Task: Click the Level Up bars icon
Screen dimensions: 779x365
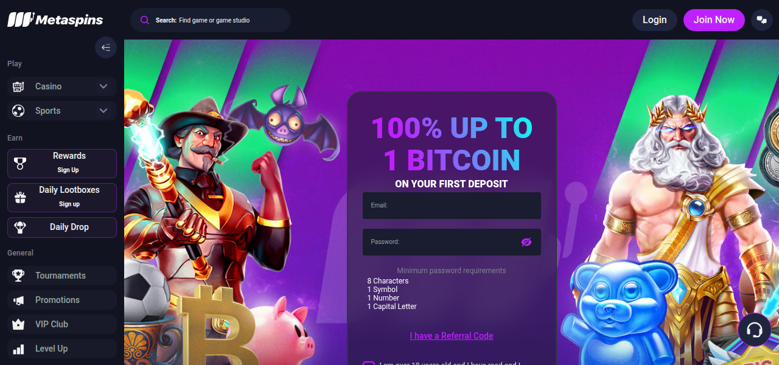Action: click(x=18, y=349)
